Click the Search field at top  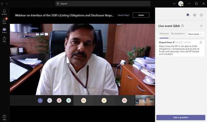[x=103, y=4]
